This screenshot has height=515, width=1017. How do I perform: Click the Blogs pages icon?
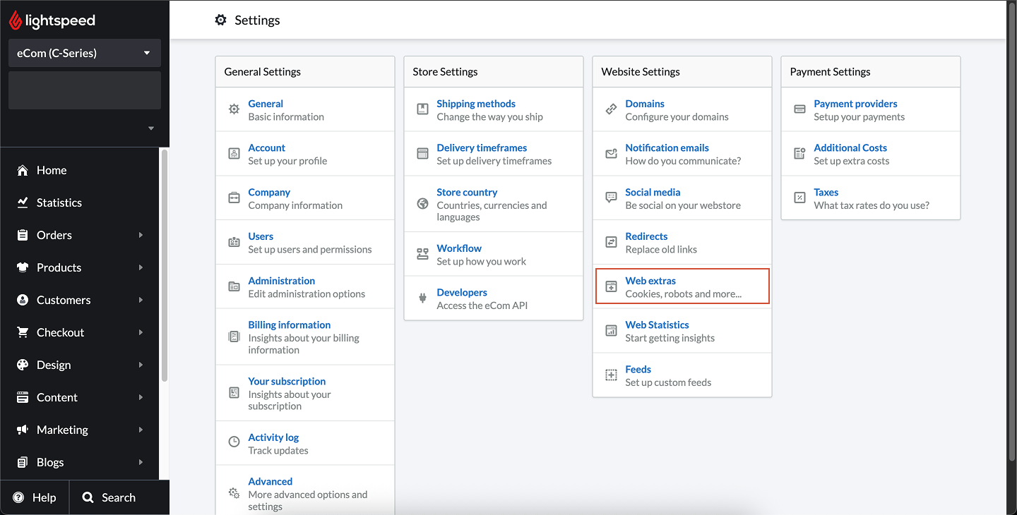[x=23, y=462]
